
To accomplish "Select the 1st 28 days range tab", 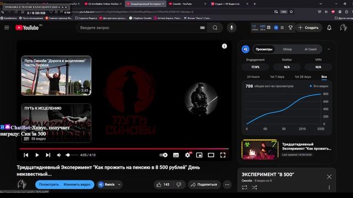I will (x=303, y=77).
